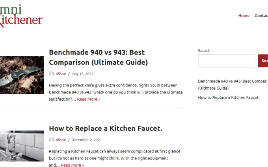Open the Contact menu item
268x167 pixels.
261,15
